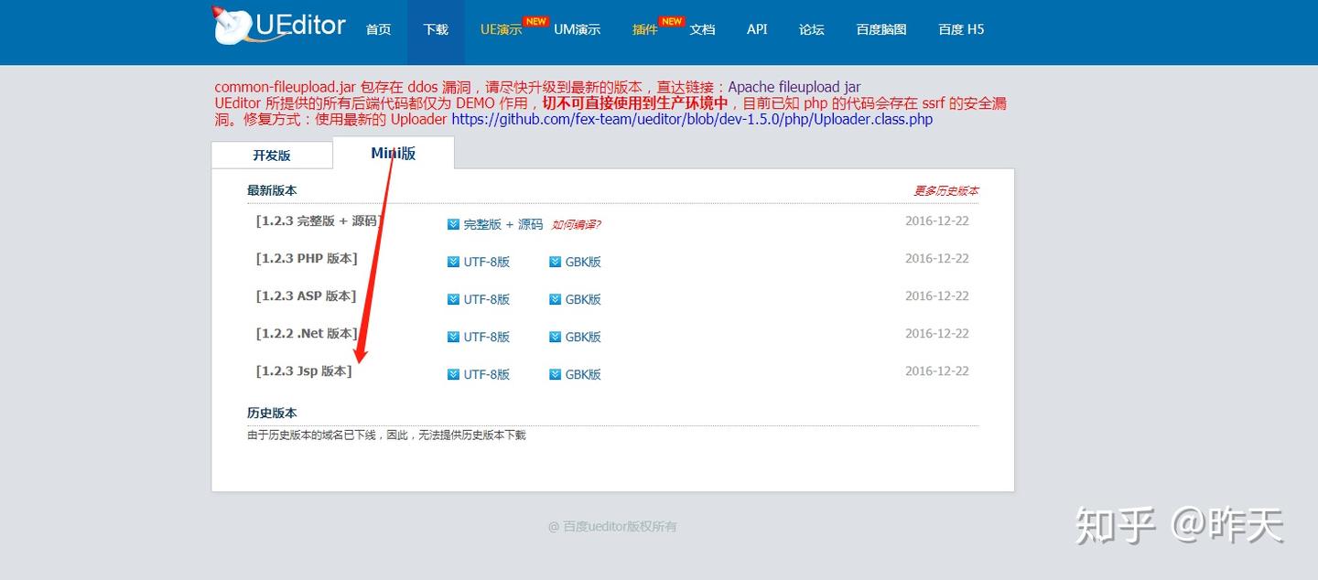This screenshot has height=580, width=1318.
Task: Open the 百度脑图 nav item
Action: [881, 29]
